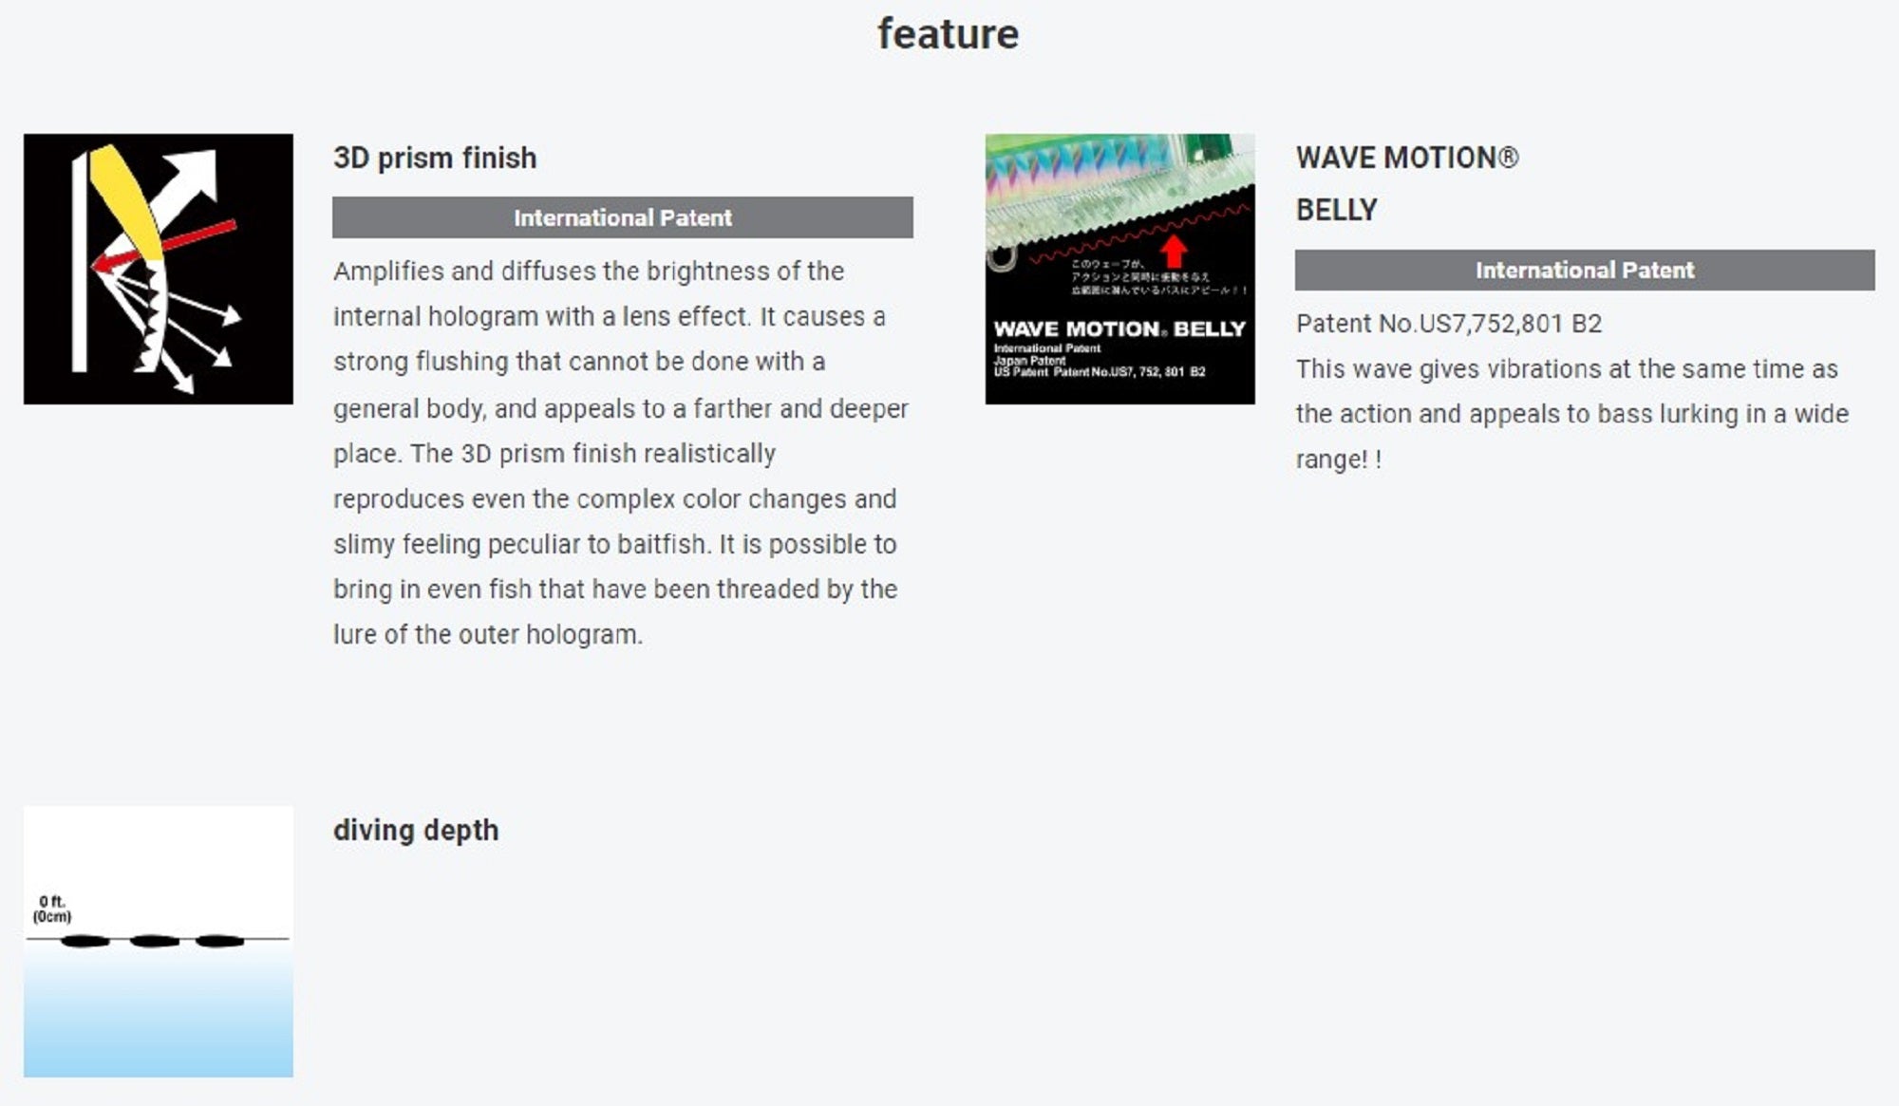Click the rightmost lure silhouette on depth chart
This screenshot has width=1899, height=1106.
(x=219, y=942)
